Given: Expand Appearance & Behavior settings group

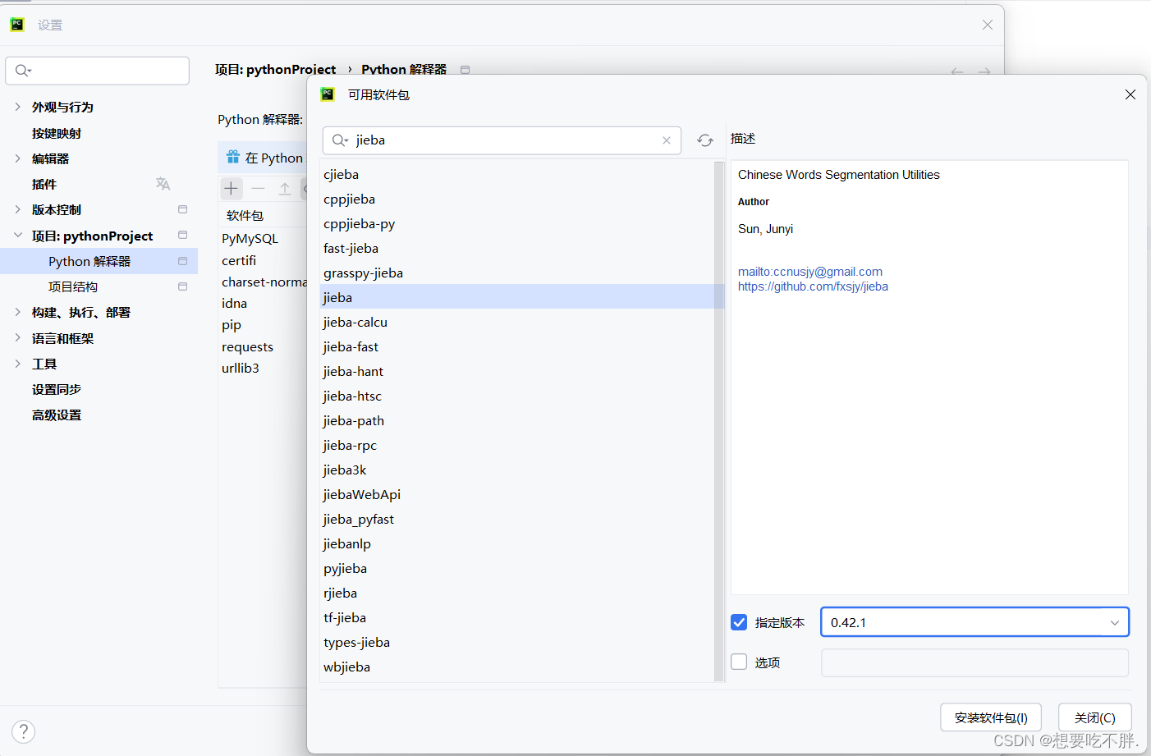Looking at the screenshot, I should pos(18,107).
